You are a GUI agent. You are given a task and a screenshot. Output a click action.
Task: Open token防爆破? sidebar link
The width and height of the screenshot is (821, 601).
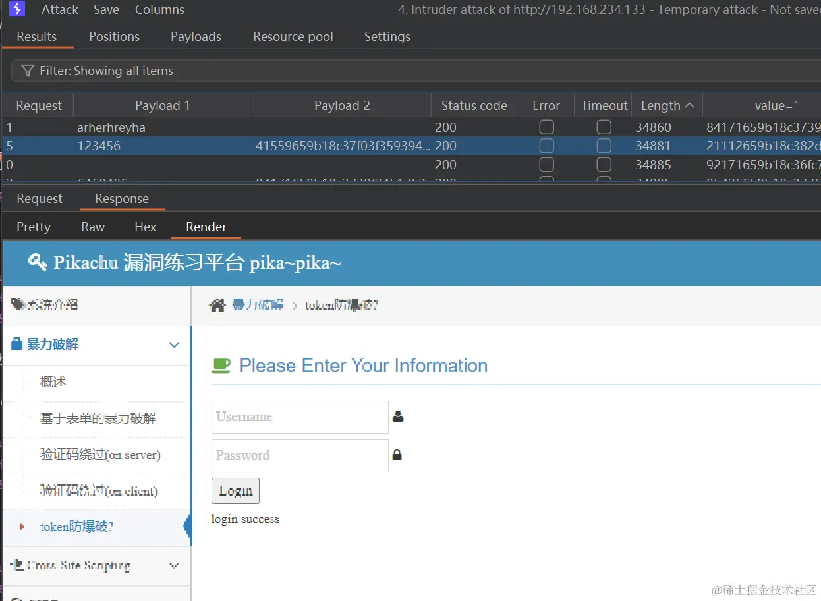point(77,527)
